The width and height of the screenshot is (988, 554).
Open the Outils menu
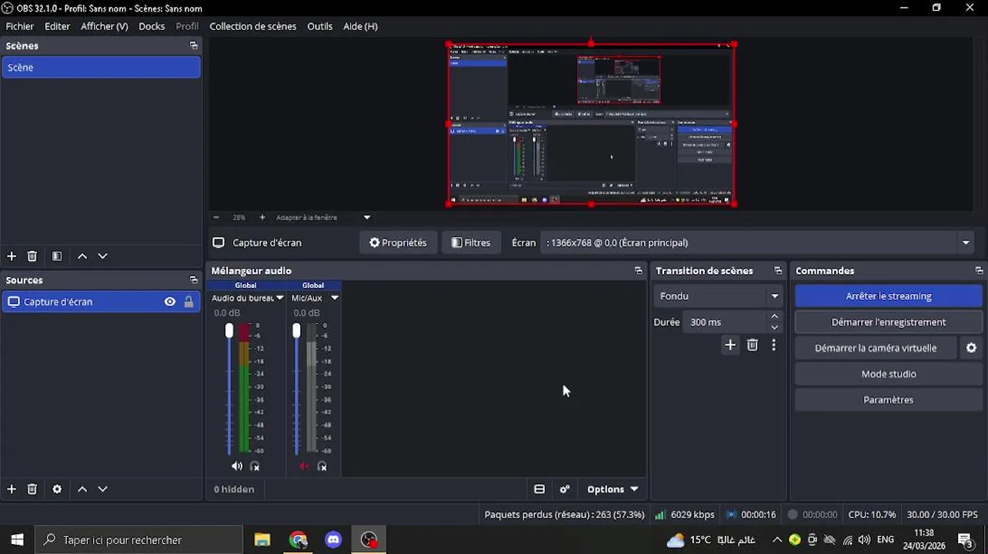click(x=319, y=26)
